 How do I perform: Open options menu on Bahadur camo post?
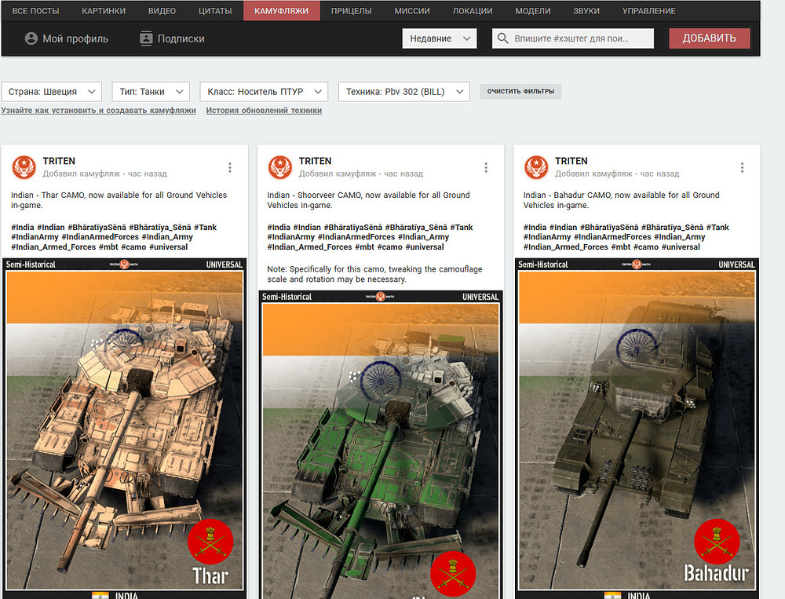(x=742, y=167)
